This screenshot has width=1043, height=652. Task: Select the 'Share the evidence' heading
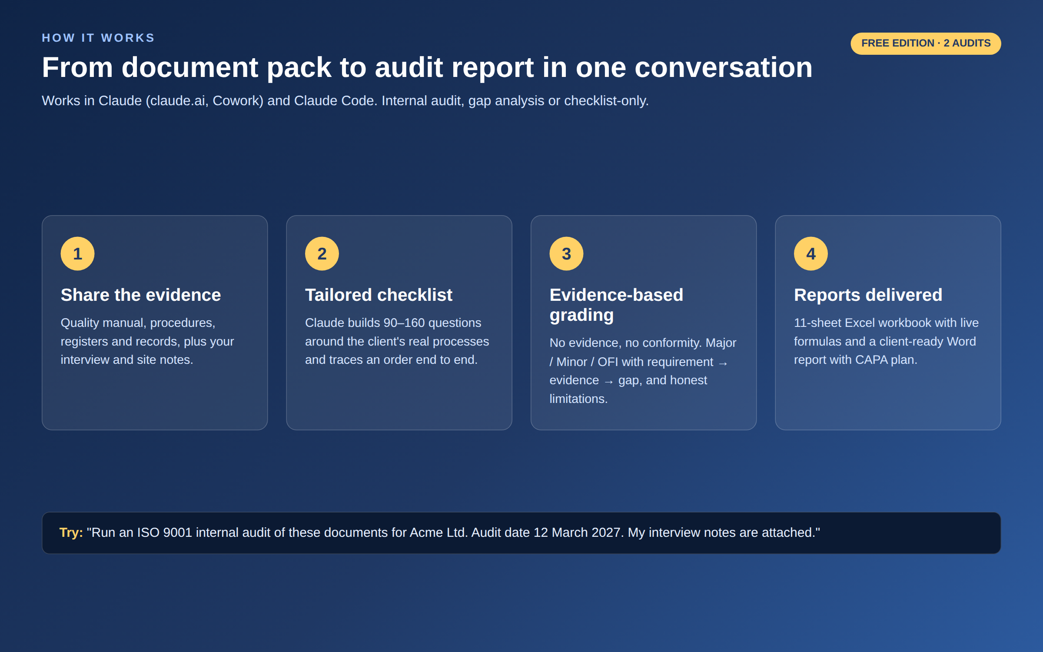[141, 295]
